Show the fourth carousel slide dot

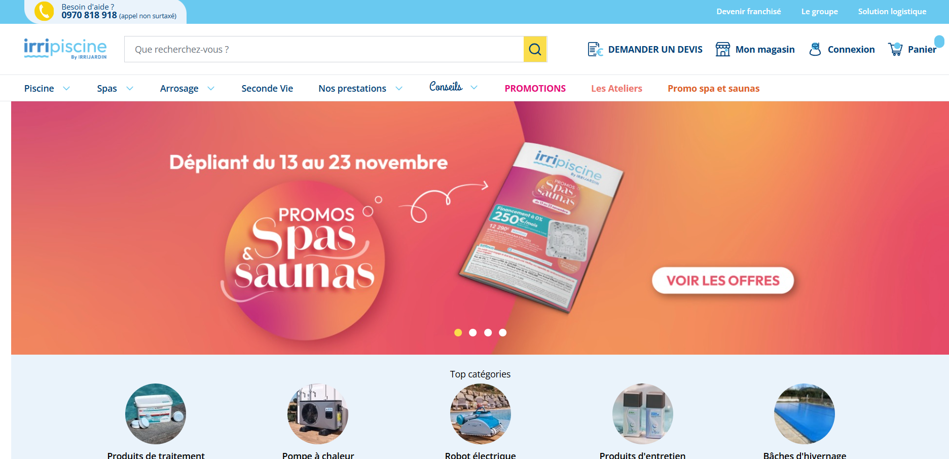pos(502,332)
